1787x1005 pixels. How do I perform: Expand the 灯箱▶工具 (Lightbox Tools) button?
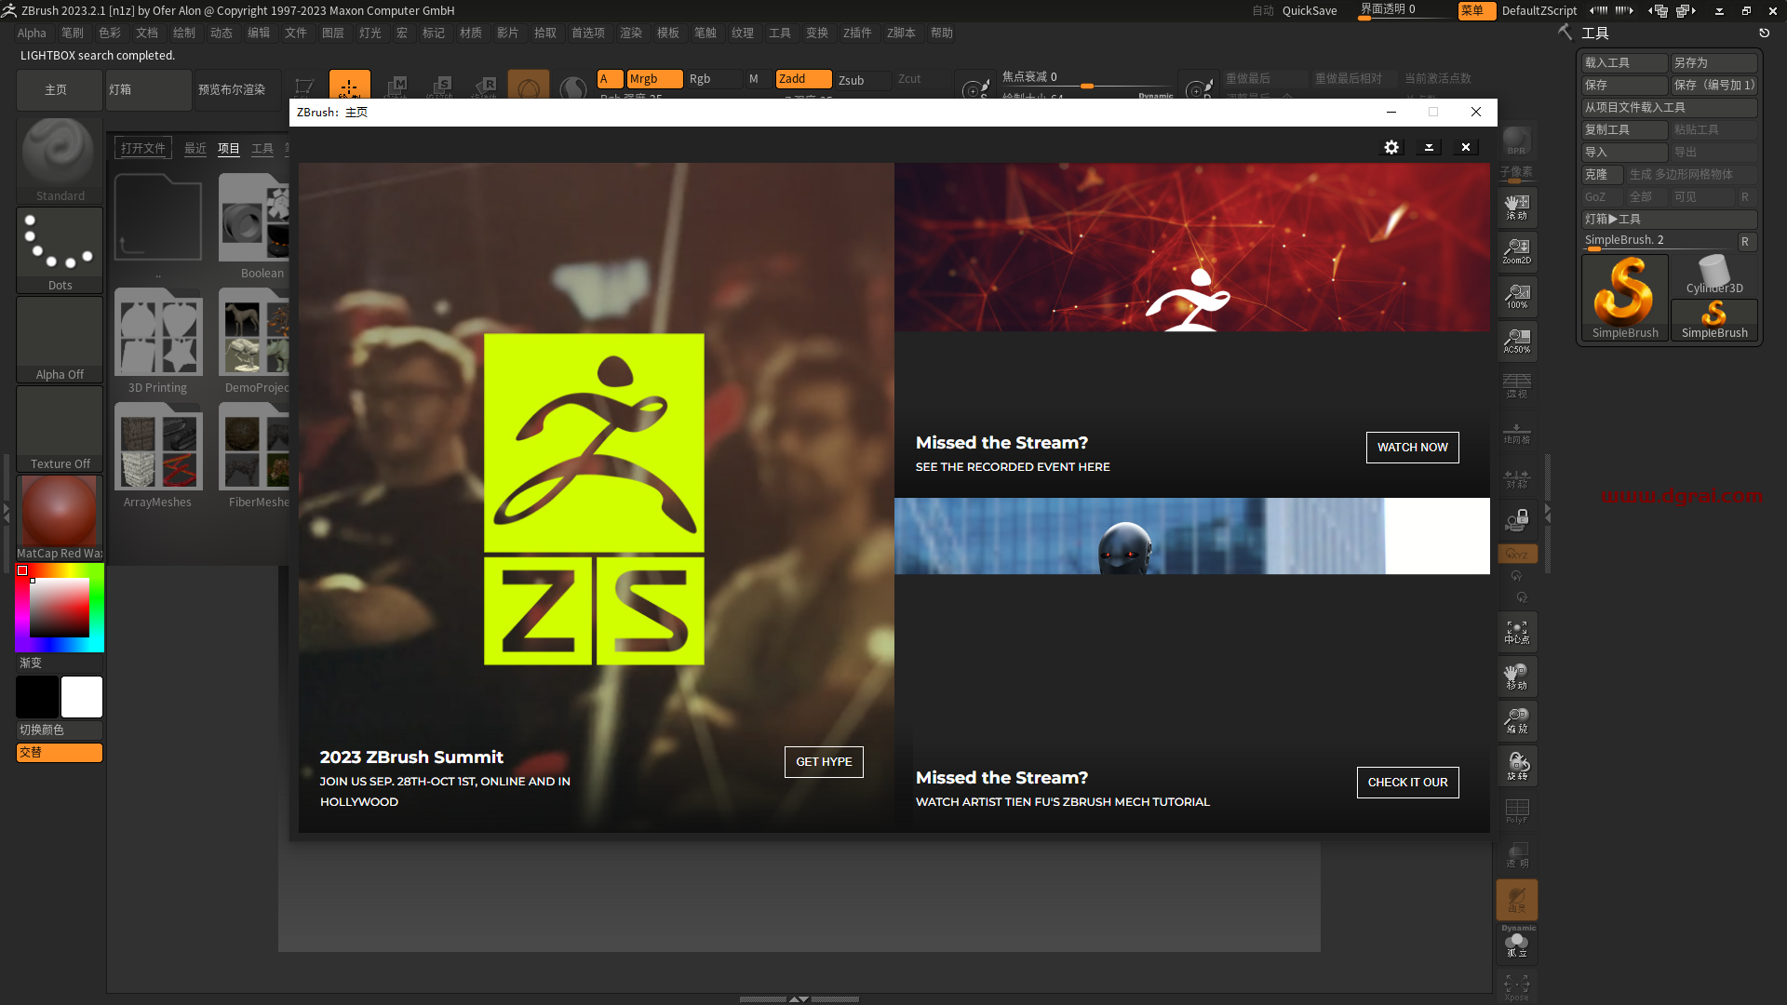pos(1669,219)
